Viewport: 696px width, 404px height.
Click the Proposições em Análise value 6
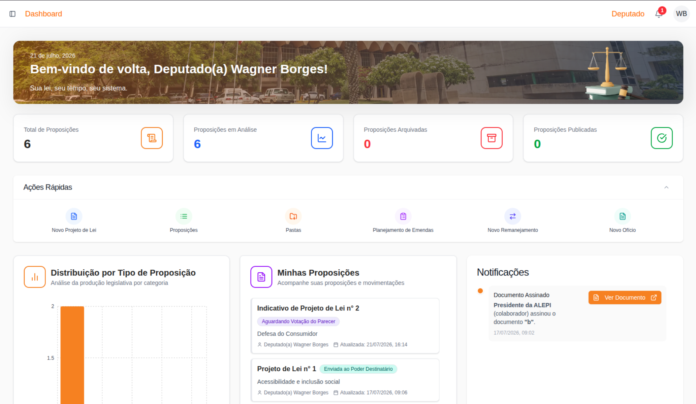197,144
